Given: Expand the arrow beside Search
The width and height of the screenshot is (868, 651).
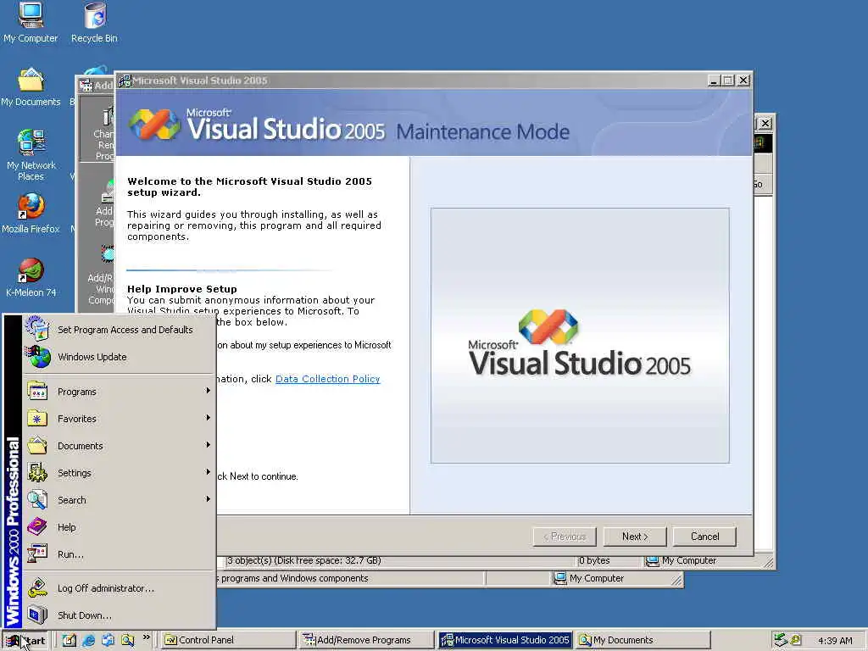Looking at the screenshot, I should (209, 499).
